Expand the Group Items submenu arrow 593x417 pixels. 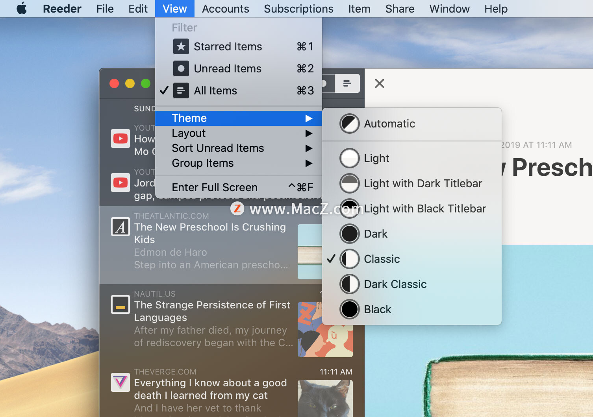tap(309, 163)
